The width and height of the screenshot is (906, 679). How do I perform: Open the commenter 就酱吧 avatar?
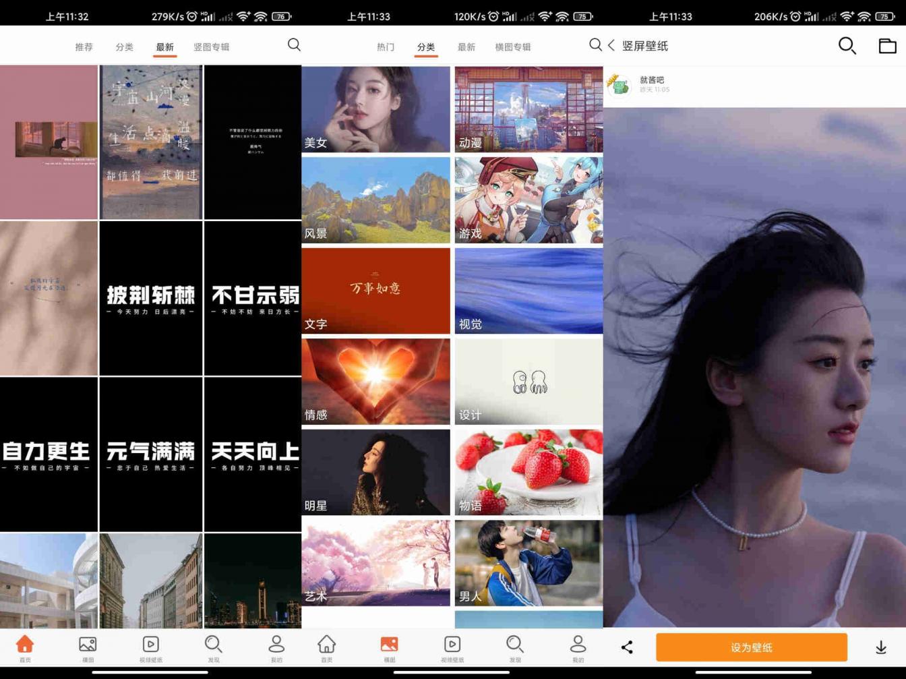(621, 84)
